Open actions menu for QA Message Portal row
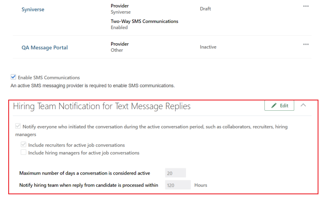This screenshot has width=330, height=198. pos(306,44)
